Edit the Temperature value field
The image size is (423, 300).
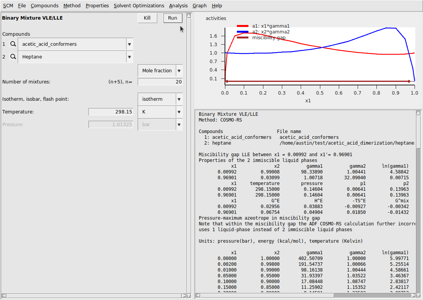pyautogui.click(x=111, y=112)
